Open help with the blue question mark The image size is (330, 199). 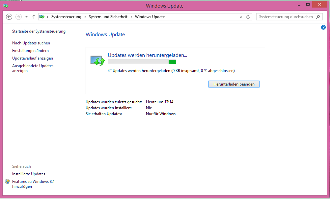[x=323, y=27]
